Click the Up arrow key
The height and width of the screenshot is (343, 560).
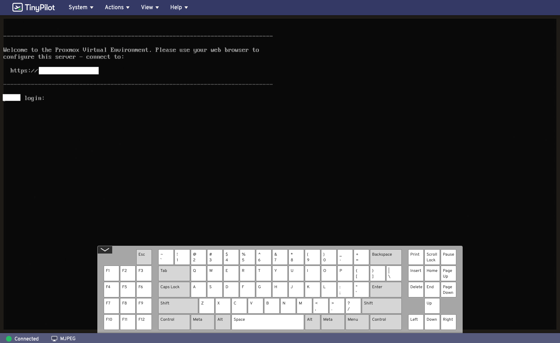point(432,306)
